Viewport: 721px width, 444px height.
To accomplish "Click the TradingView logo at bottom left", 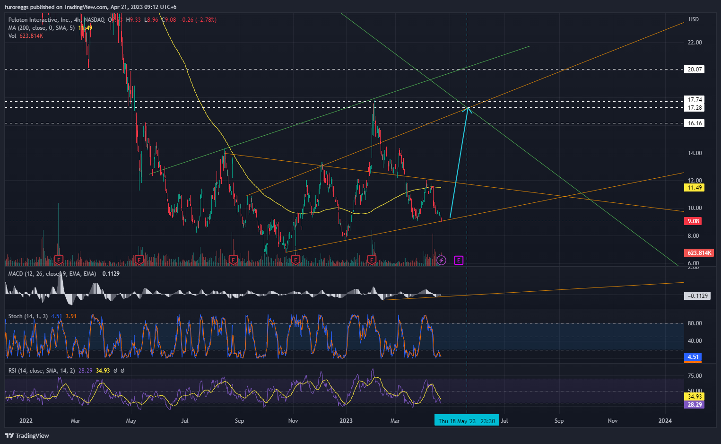I will click(x=27, y=435).
